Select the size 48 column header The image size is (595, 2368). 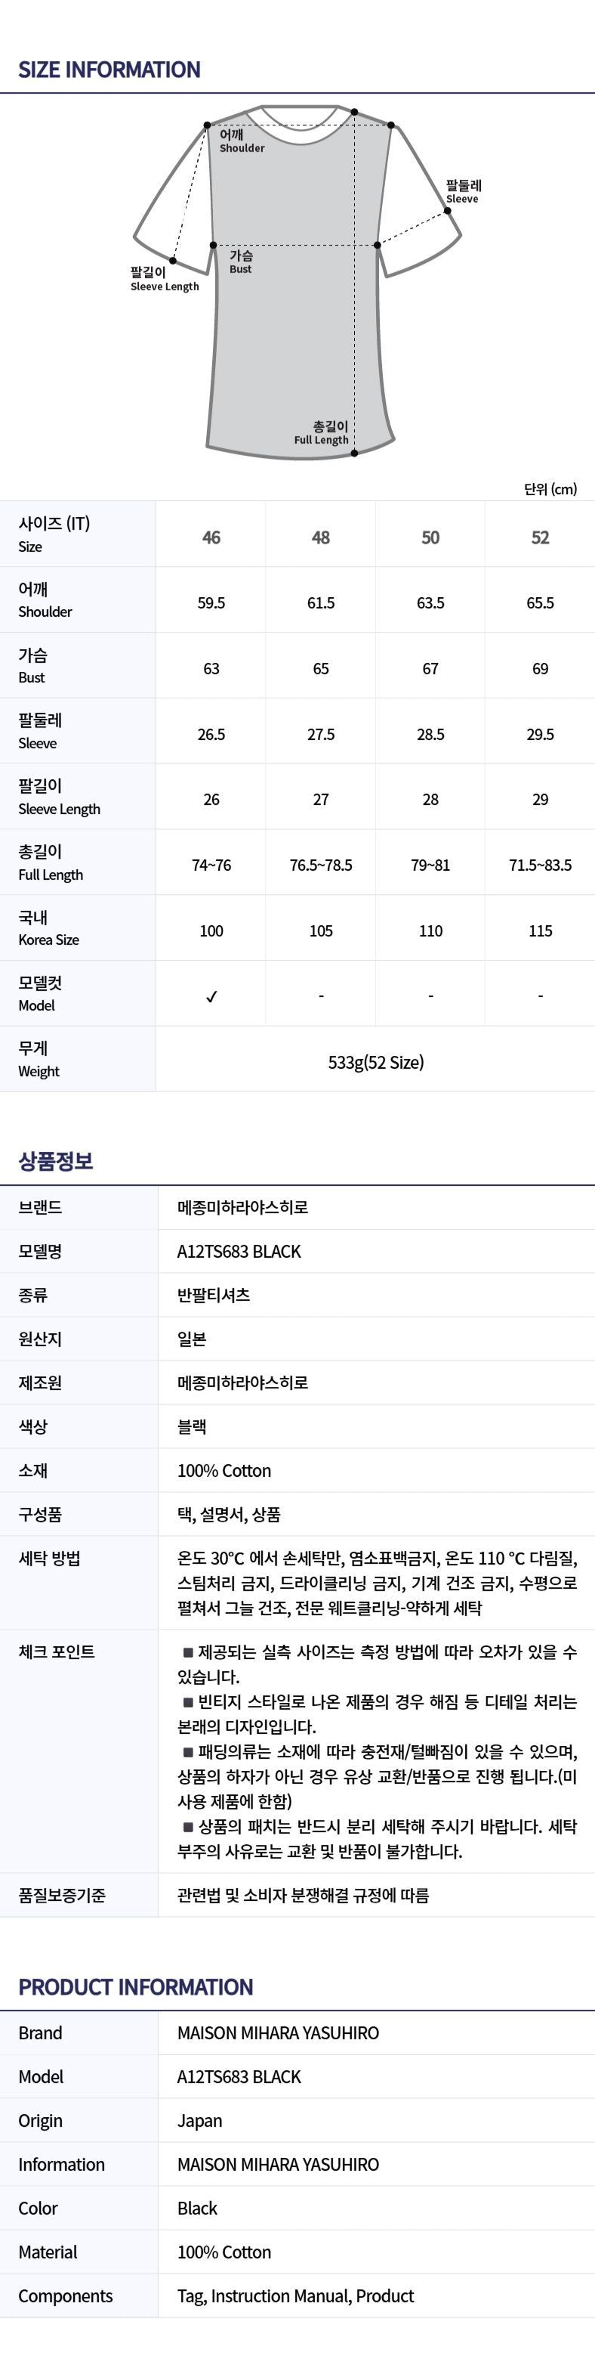click(x=320, y=537)
